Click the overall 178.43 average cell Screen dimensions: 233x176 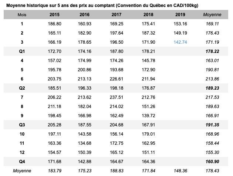[212, 171]
